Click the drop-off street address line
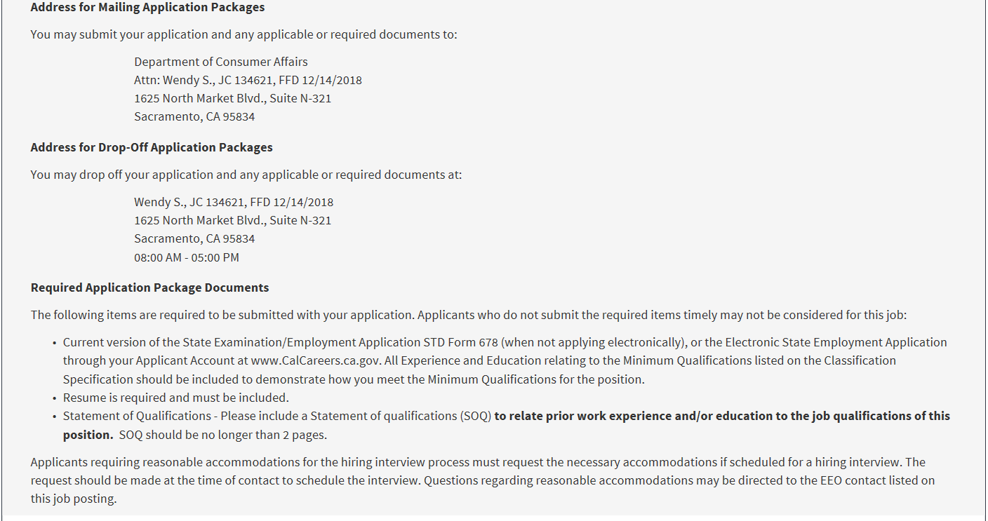This screenshot has height=521, width=988. tap(232, 220)
